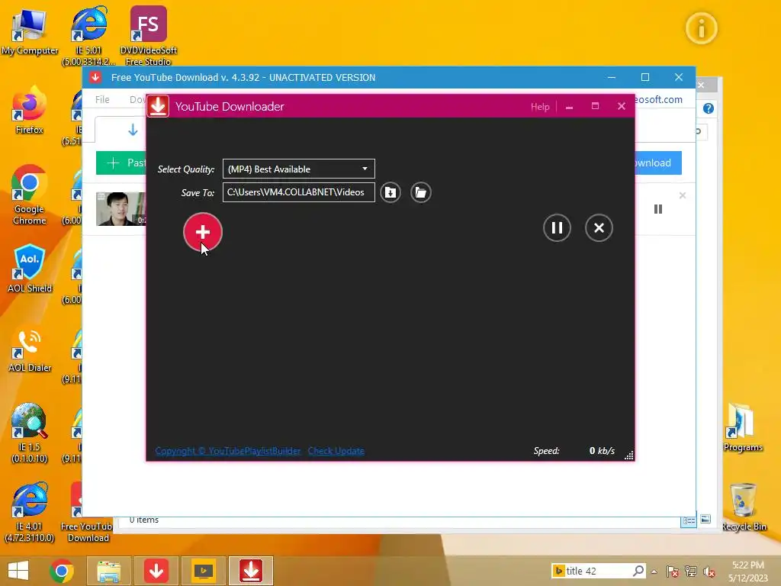Select the Free YouTube Download desktop shortcut
781x586 pixels.
[x=88, y=512]
